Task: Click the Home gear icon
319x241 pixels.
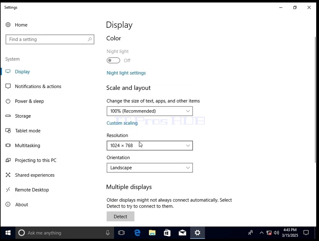Action: coord(8,25)
